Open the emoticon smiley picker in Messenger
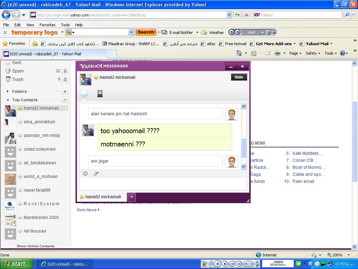The image size is (358, 269). point(85,173)
